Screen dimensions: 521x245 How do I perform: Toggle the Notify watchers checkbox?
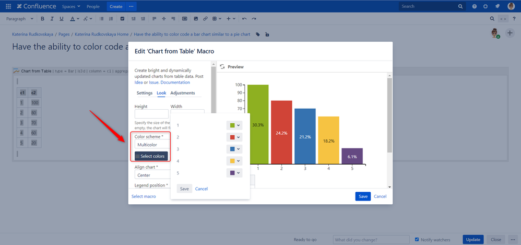click(417, 239)
